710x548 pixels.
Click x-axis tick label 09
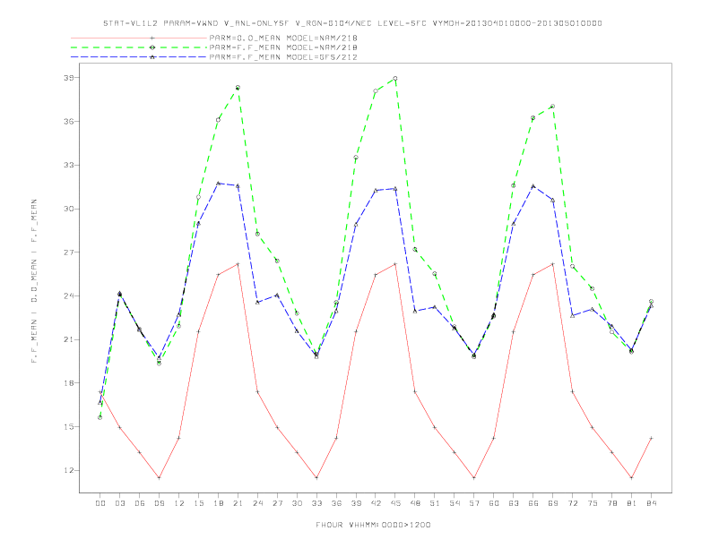click(x=159, y=503)
